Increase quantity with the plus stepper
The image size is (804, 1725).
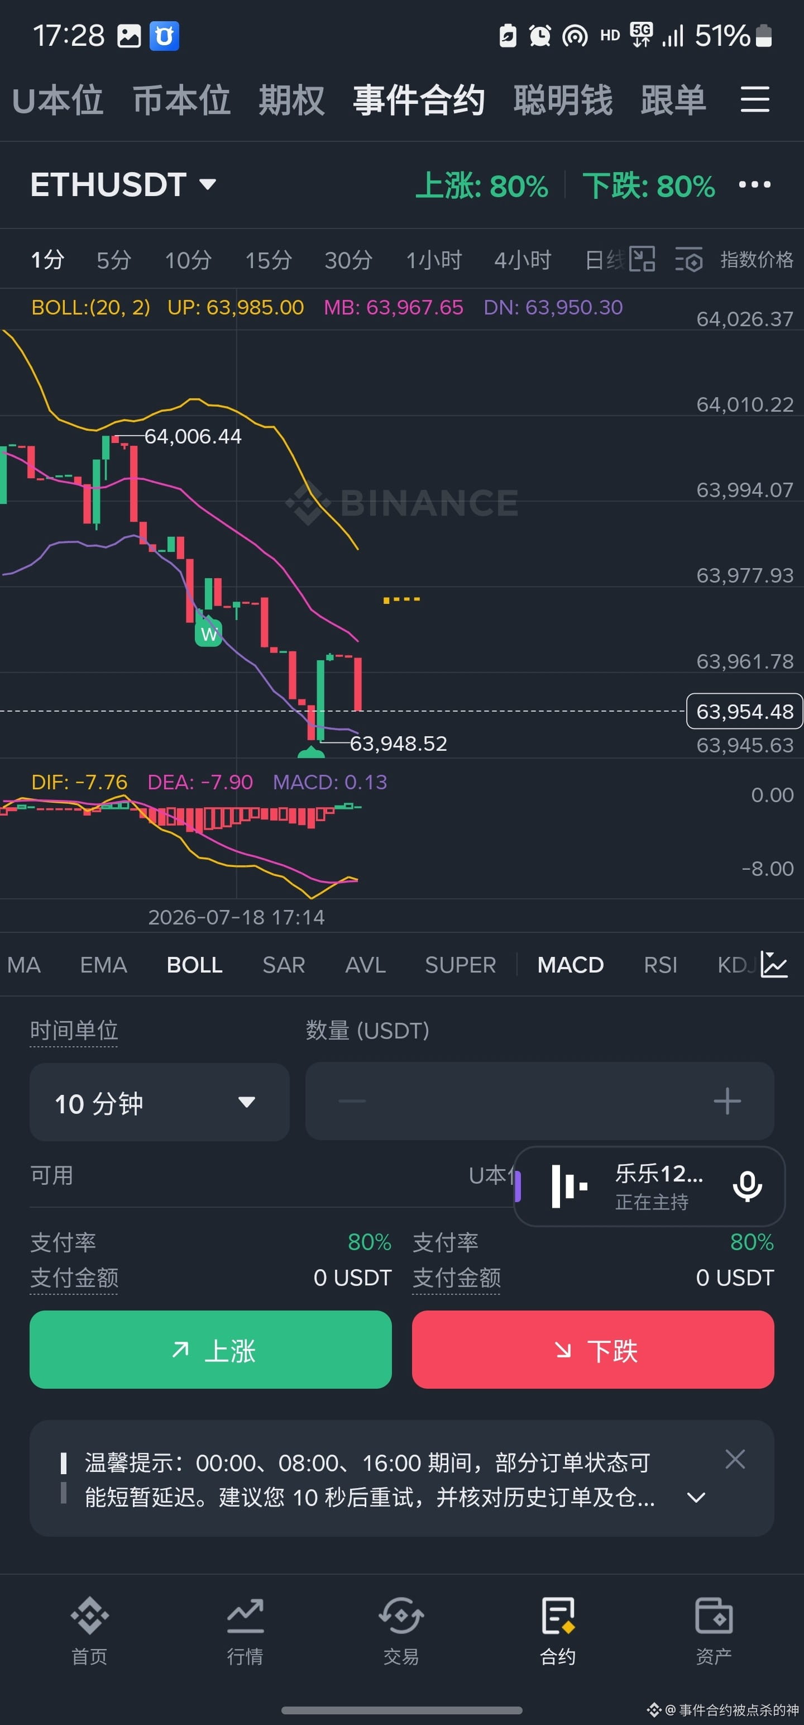click(727, 1101)
